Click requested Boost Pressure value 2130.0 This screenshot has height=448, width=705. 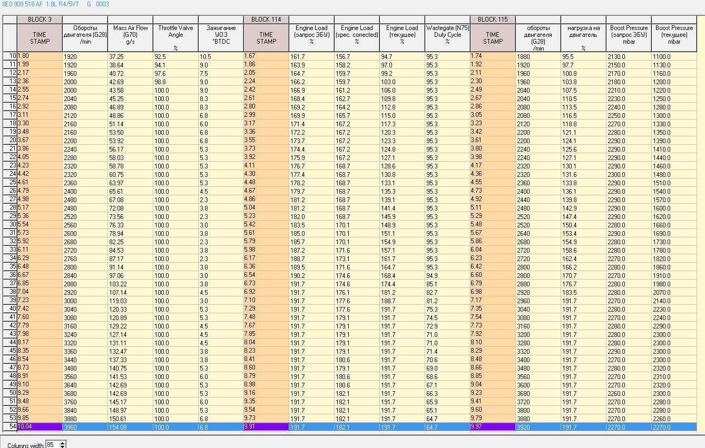click(x=629, y=56)
